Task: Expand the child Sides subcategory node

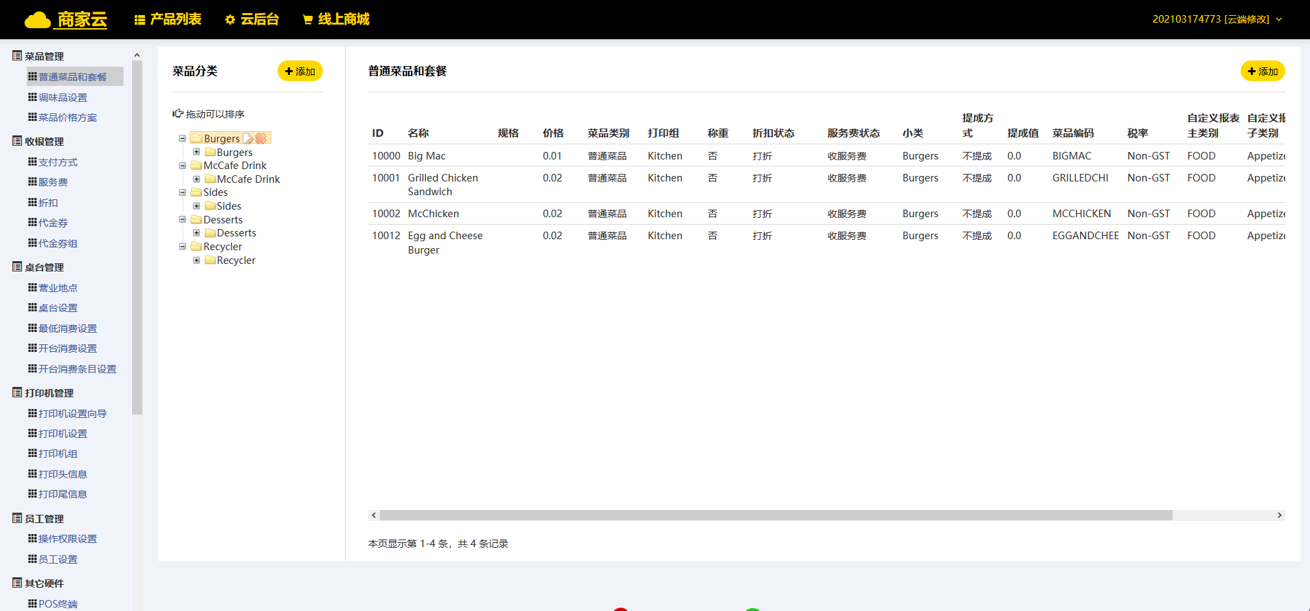Action: coord(196,206)
